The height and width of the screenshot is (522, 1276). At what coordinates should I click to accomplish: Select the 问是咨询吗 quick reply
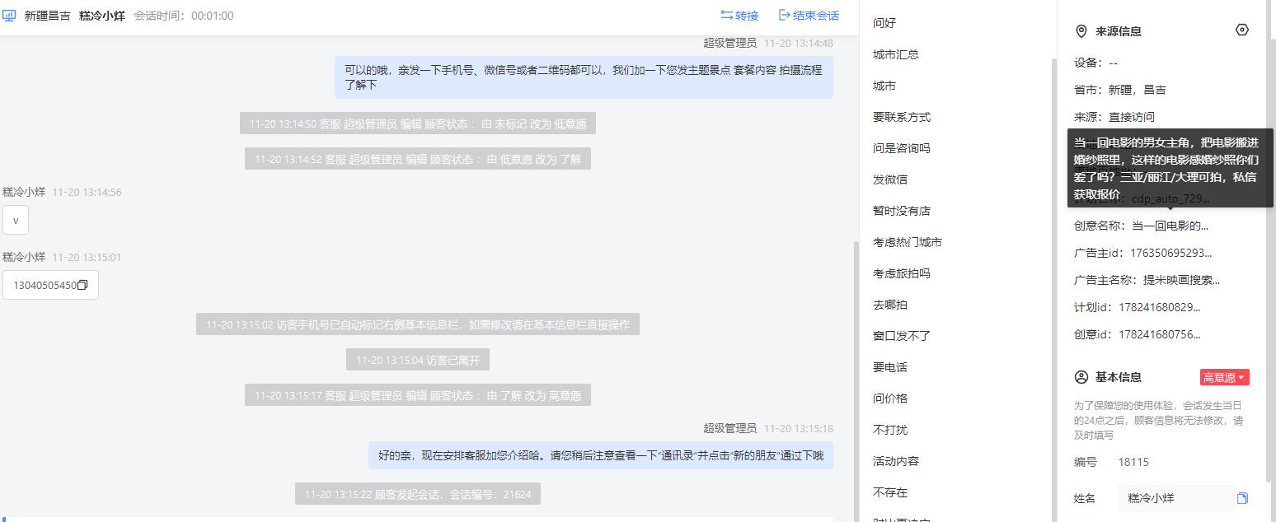[902, 148]
